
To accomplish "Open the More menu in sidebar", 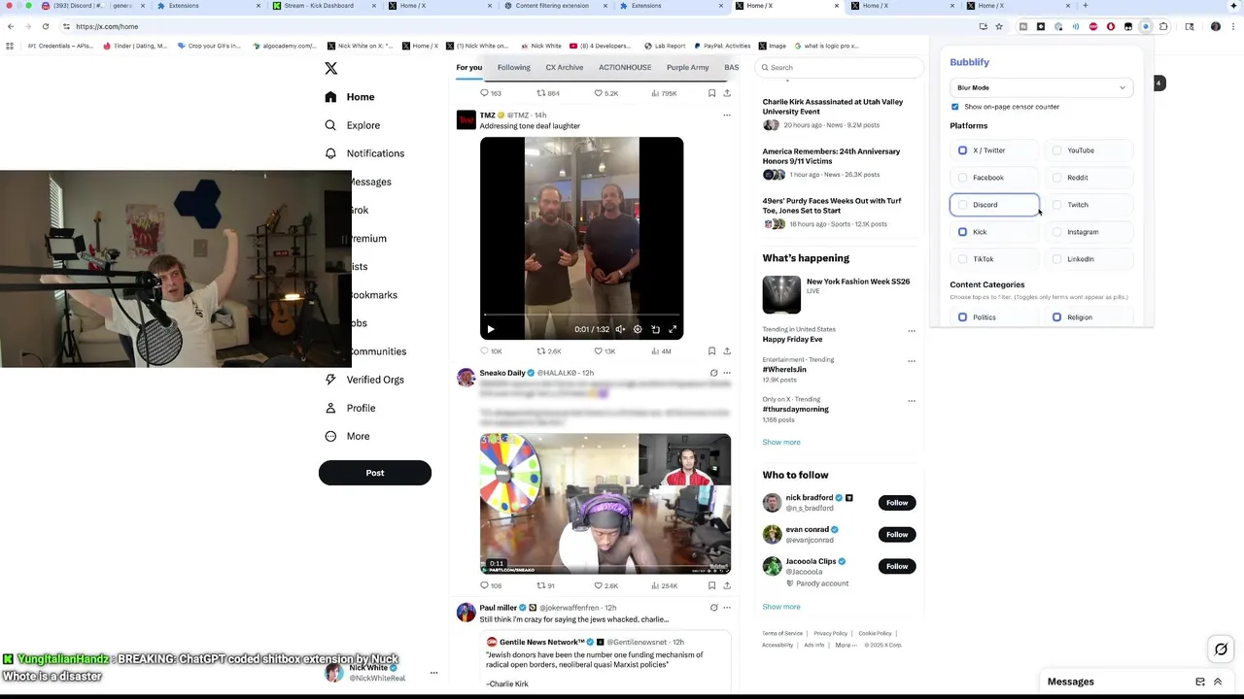I will coord(347,436).
